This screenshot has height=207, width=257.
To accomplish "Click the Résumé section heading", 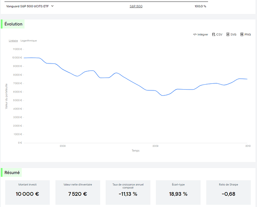I will tap(12, 173).
